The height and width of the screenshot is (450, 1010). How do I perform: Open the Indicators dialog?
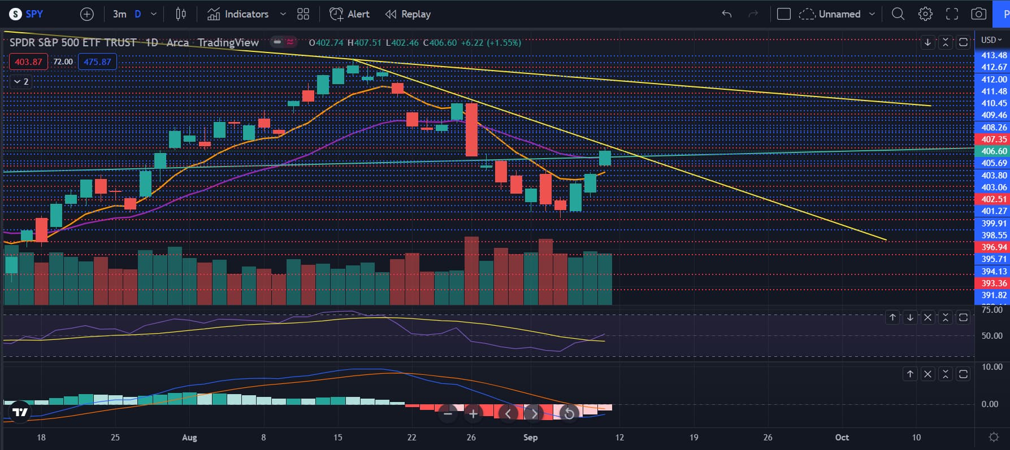237,14
